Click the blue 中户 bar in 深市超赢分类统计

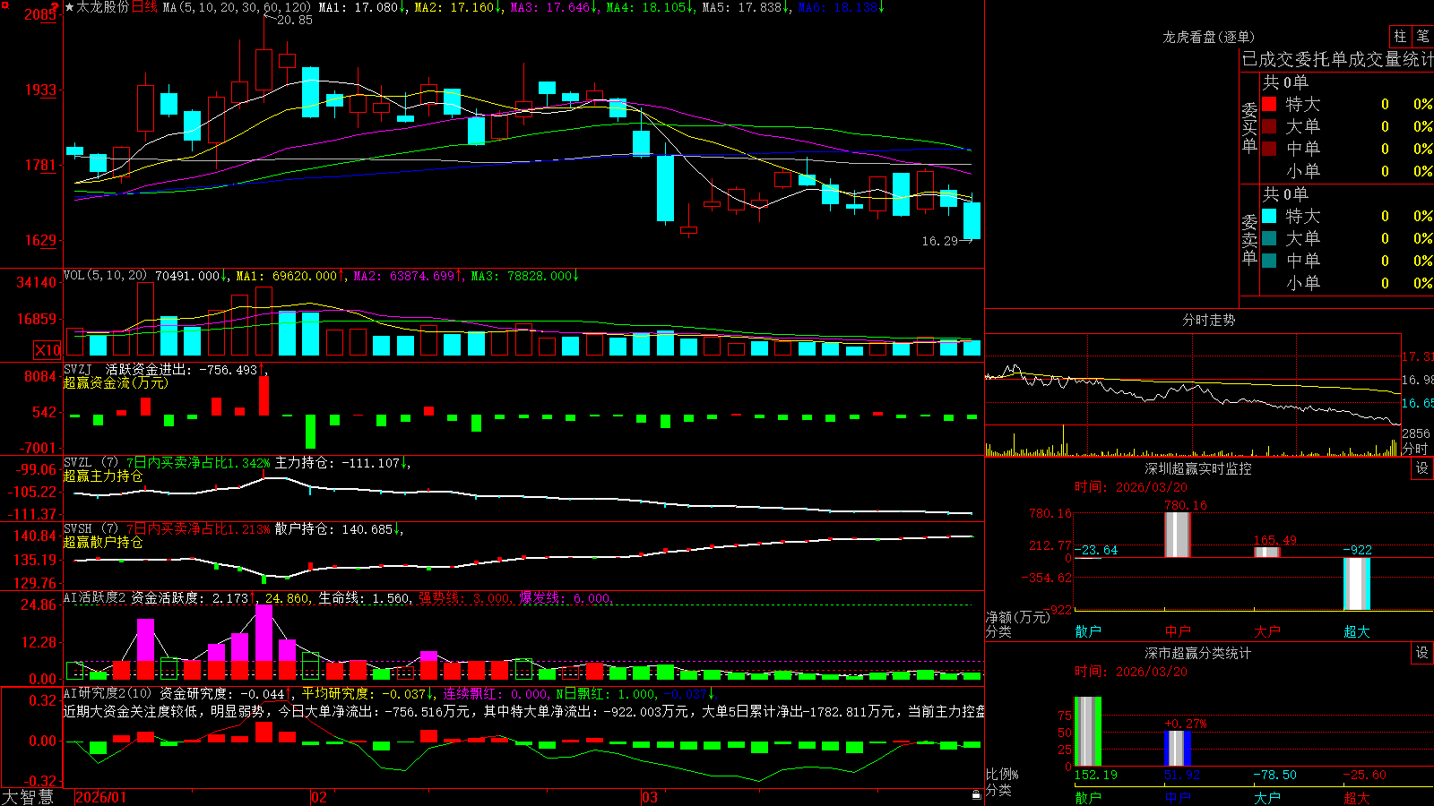click(x=1178, y=749)
